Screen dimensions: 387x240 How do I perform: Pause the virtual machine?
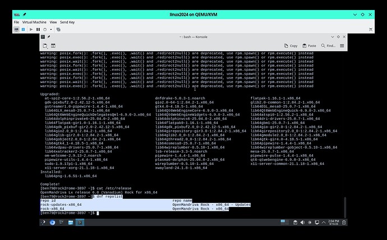38,30
